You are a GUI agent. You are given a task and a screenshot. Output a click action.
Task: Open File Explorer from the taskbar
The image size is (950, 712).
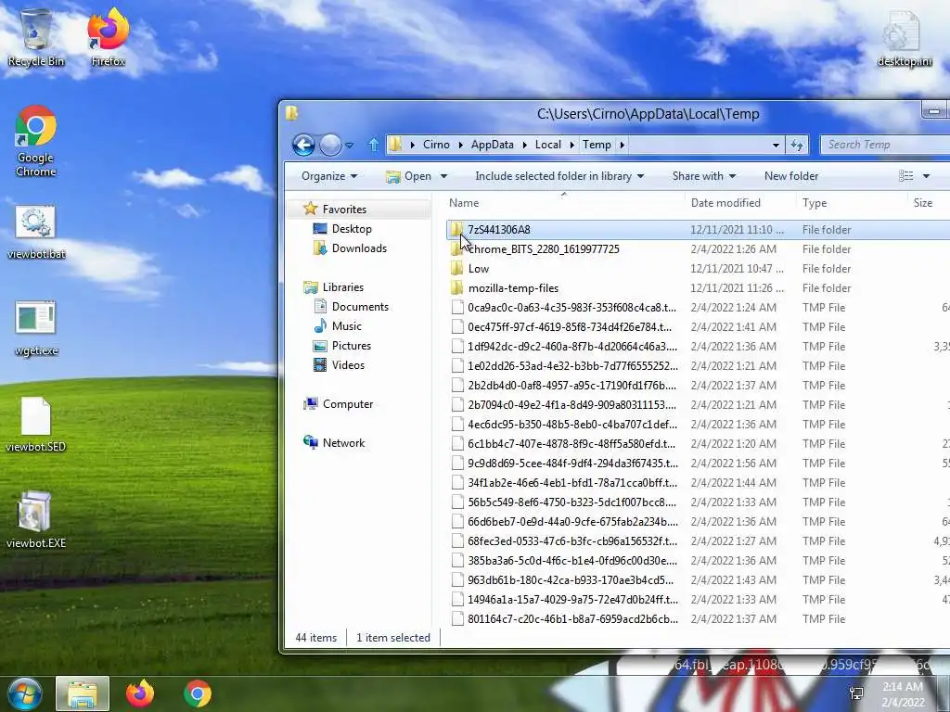coord(83,693)
